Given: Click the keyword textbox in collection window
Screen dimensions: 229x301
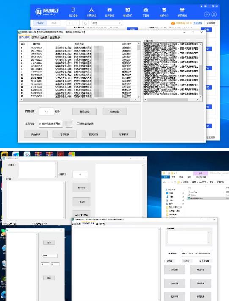Looking at the screenshot, I should tap(38, 170).
